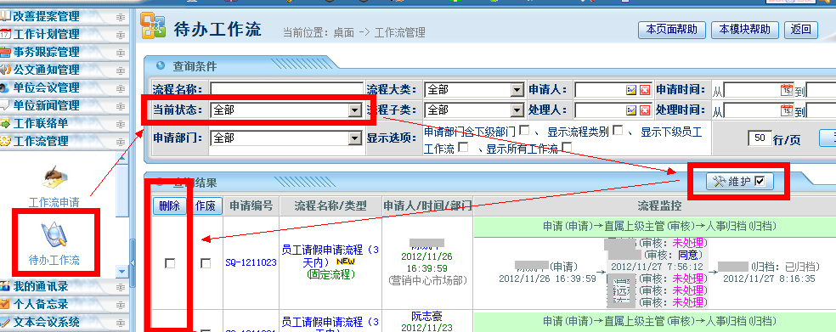Click the sidebar scrollbar down arrow
Viewport: 836px width, 332px height.
click(x=122, y=271)
